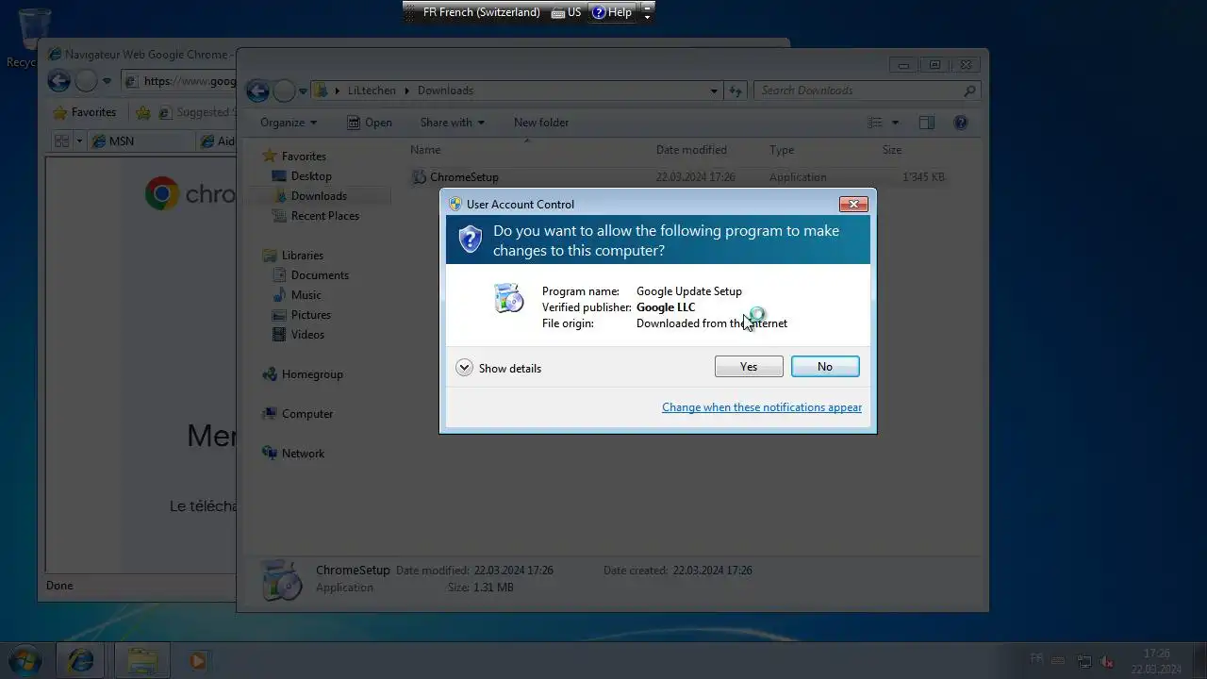Close the User Account Control dialog
This screenshot has height=679, width=1207.
(x=853, y=204)
